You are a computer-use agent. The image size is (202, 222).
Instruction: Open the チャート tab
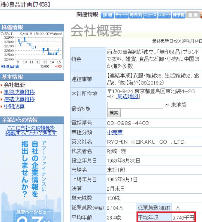tap(122, 15)
